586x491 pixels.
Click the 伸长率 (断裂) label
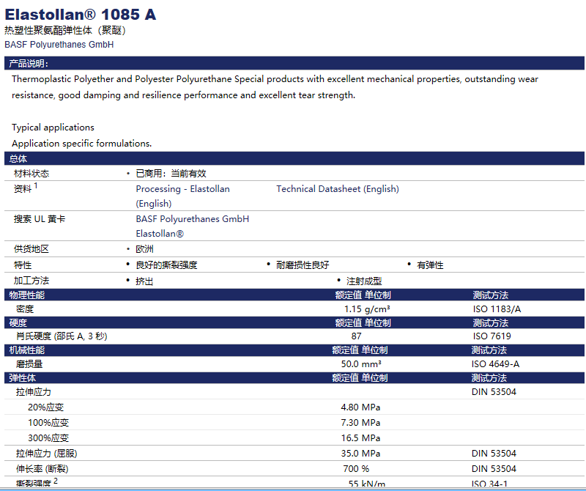pyautogui.click(x=42, y=469)
